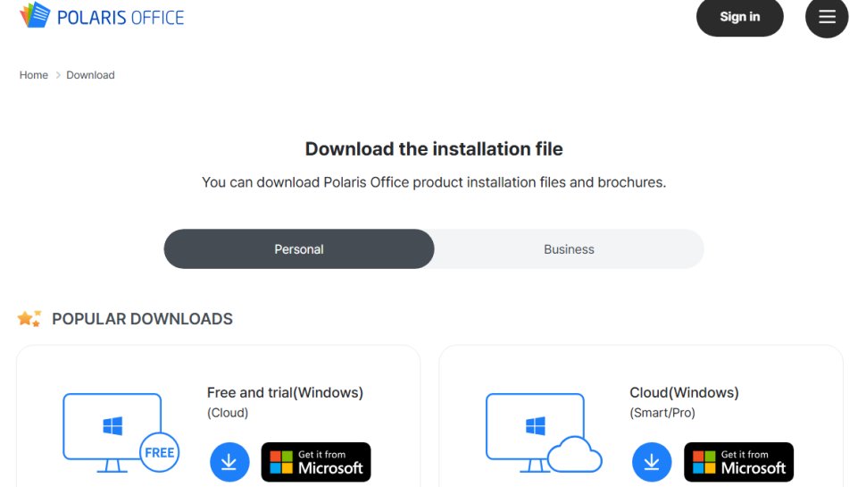
Task: Click the Polaris Office logo
Action: [x=102, y=15]
